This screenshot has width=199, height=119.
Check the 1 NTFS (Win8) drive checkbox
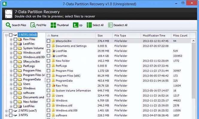[x=11, y=35]
